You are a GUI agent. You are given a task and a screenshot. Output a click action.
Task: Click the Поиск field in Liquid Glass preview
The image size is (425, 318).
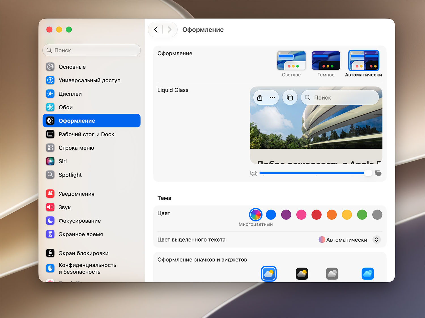(x=340, y=97)
